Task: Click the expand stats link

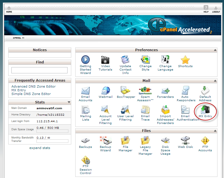Action: coord(40,148)
